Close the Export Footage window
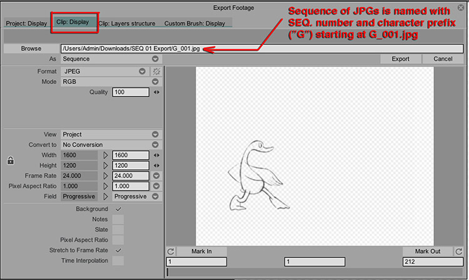The width and height of the screenshot is (469, 280). (x=461, y=8)
